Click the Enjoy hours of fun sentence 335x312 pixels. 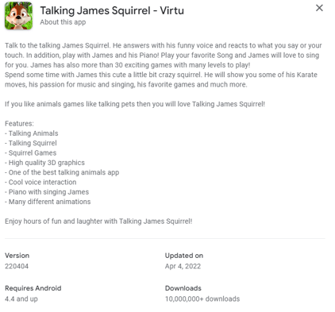pyautogui.click(x=98, y=221)
